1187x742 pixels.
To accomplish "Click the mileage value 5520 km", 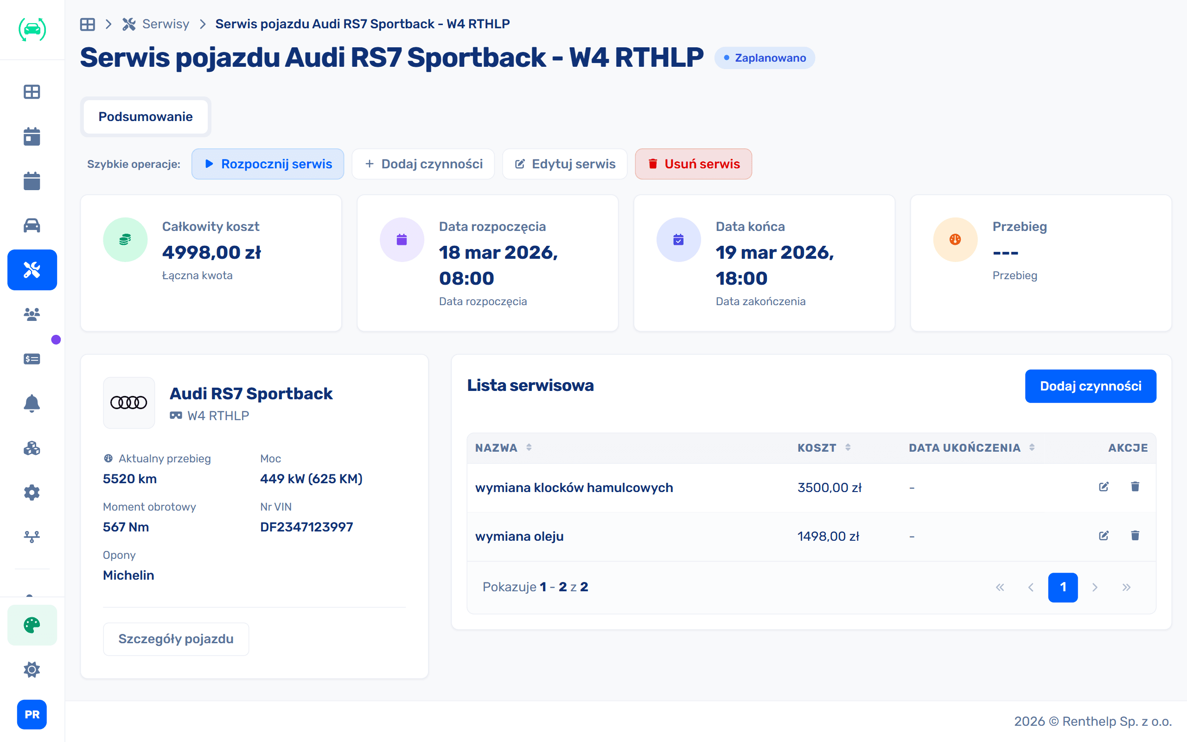I will (130, 479).
